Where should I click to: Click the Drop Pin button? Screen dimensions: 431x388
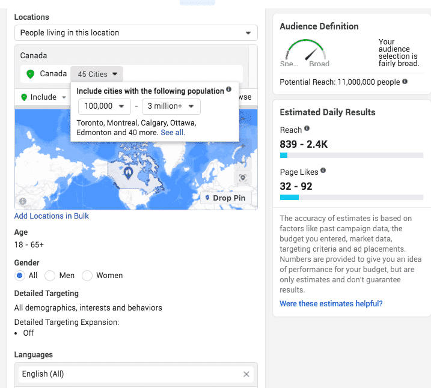tap(225, 198)
